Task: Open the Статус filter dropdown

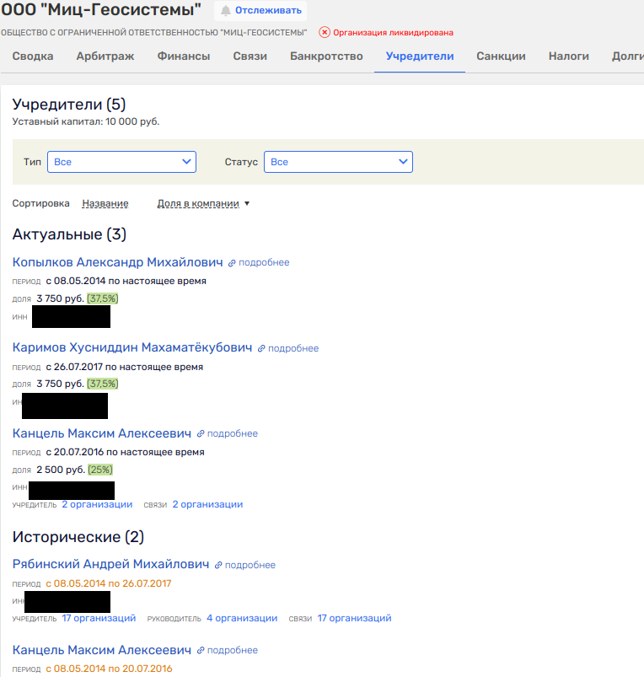Action: pyautogui.click(x=338, y=162)
